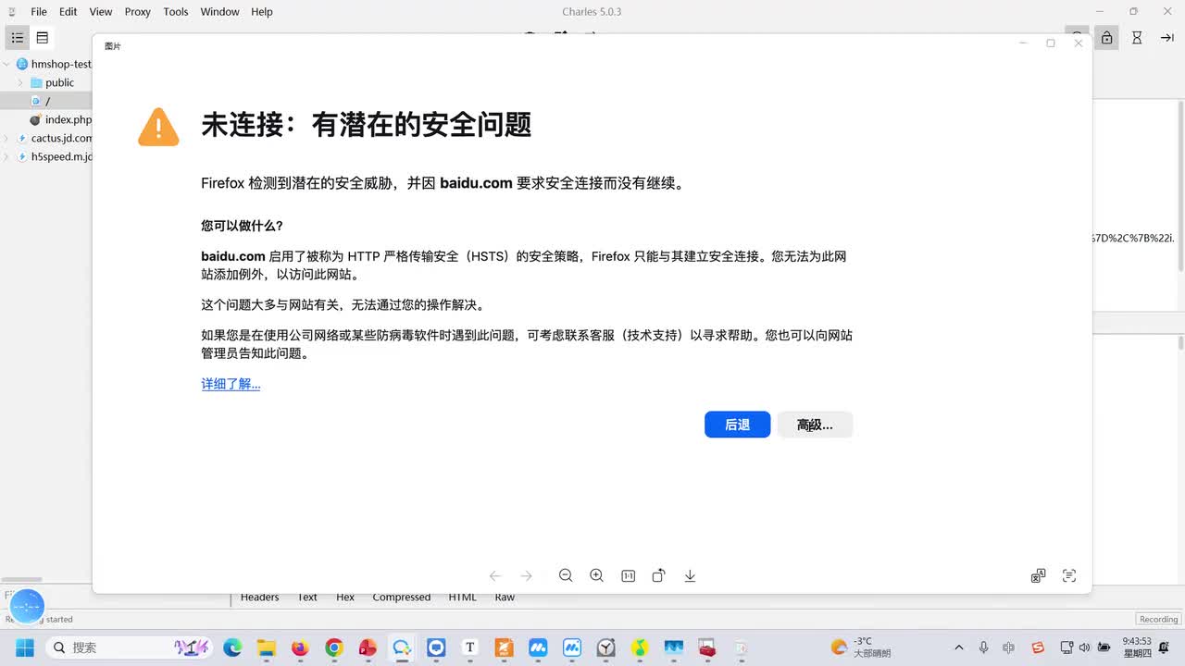Select the index.php tree item
The image size is (1185, 666).
click(x=59, y=119)
